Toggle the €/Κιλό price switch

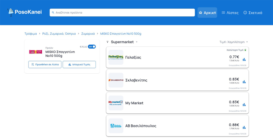pyautogui.click(x=92, y=47)
